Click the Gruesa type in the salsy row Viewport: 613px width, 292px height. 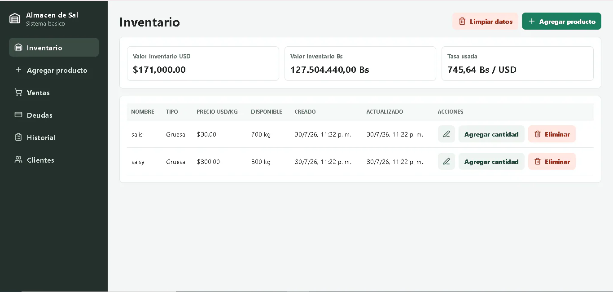click(x=175, y=162)
